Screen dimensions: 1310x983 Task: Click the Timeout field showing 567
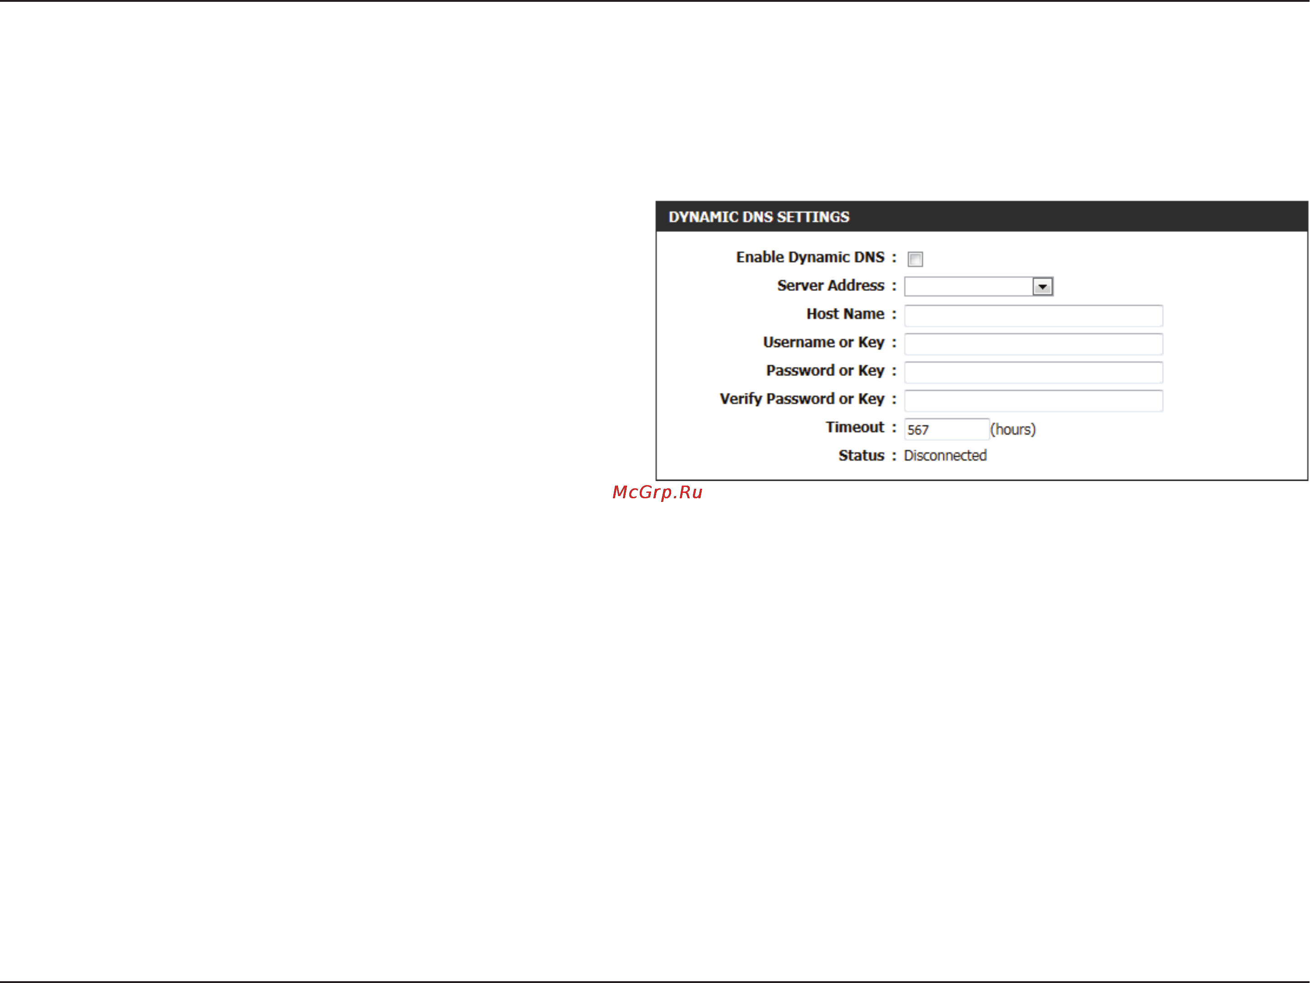946,429
